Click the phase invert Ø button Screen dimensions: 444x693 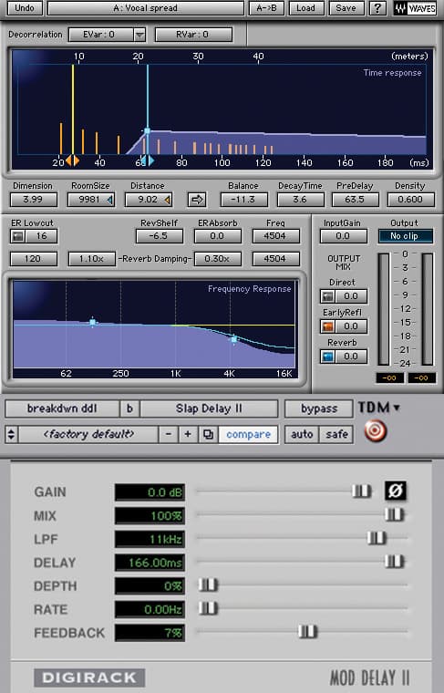point(396,491)
